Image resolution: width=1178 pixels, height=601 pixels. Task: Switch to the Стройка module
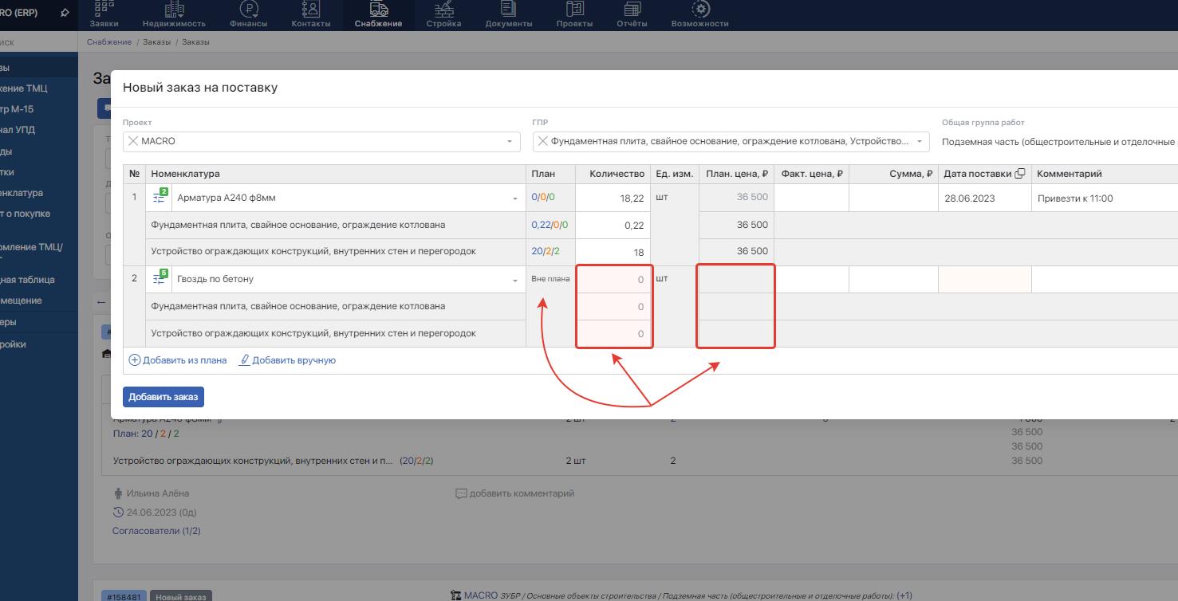[x=443, y=14]
